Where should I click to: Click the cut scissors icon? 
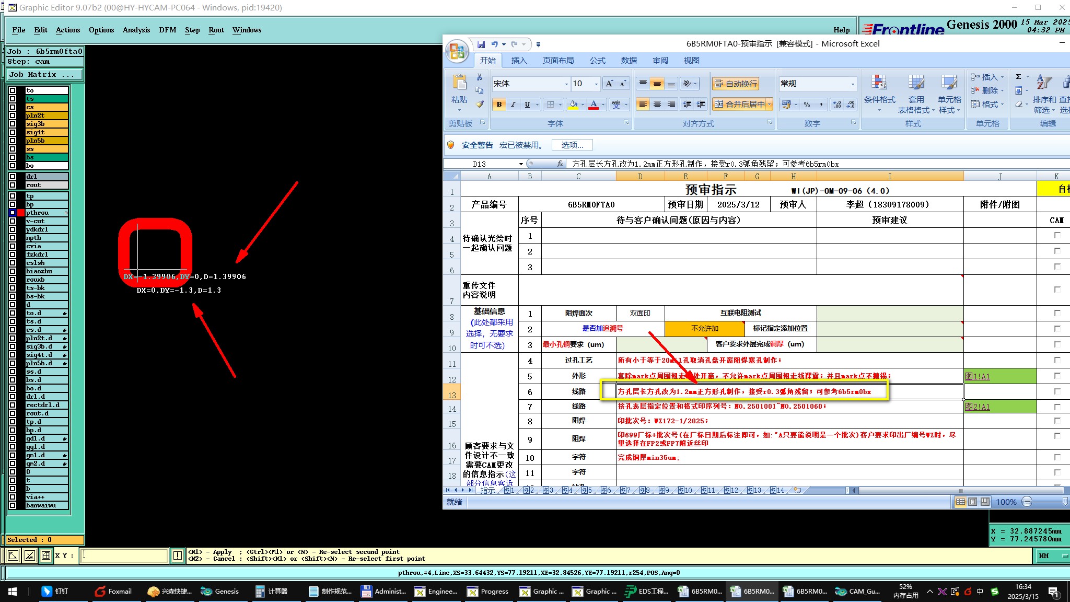click(480, 77)
